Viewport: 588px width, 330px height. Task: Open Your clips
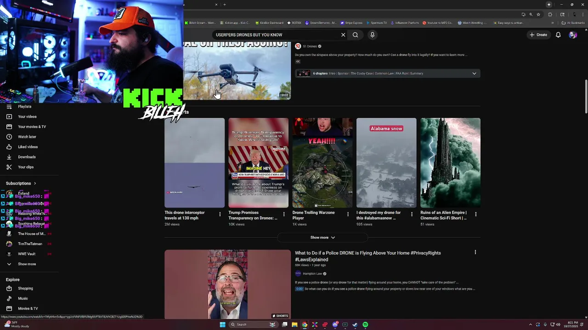coord(26,167)
